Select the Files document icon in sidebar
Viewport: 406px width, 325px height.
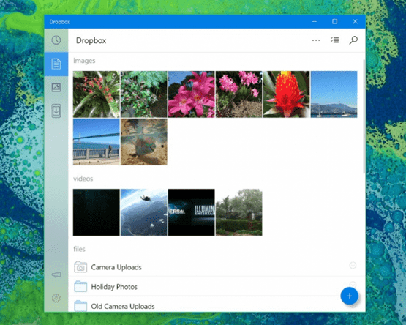click(56, 64)
